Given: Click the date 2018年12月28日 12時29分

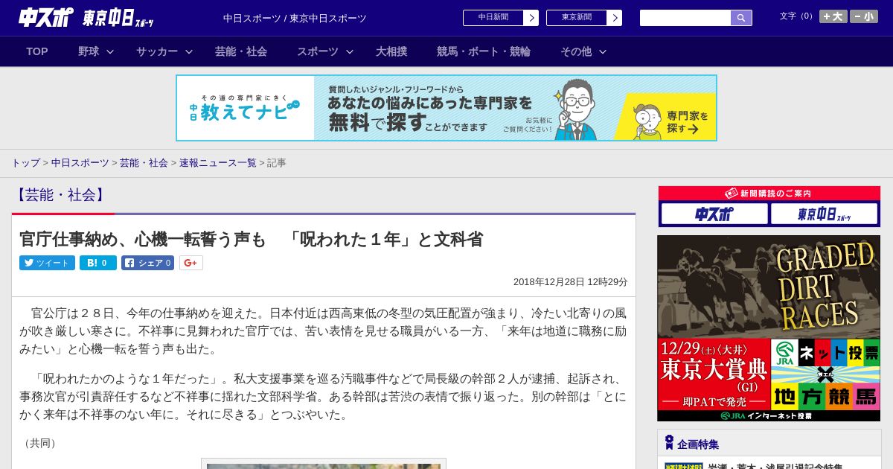Looking at the screenshot, I should click(571, 282).
